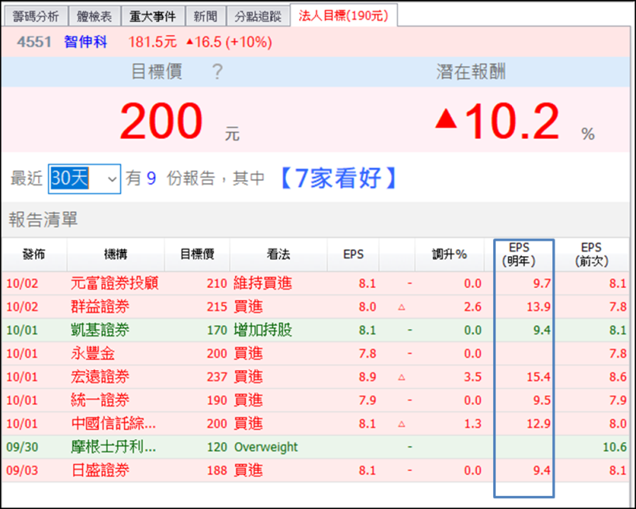
Task: Open the 分點追蹤 tab
Action: click(258, 16)
